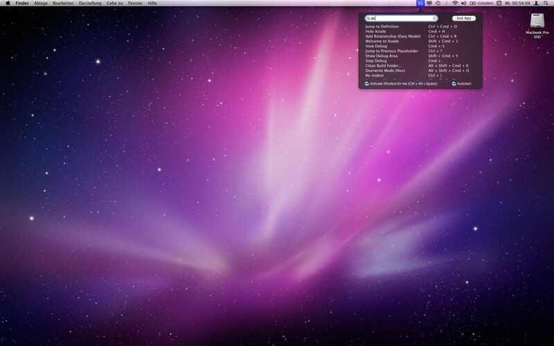Click into the shortcut search field
The width and height of the screenshot is (554, 346).
click(402, 19)
